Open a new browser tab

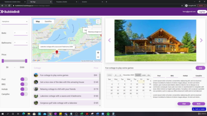coord(106,2)
